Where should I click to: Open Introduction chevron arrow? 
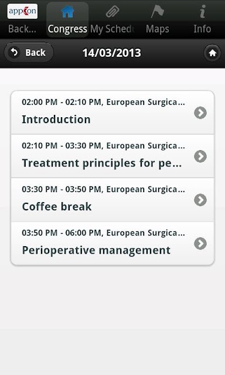tap(200, 112)
